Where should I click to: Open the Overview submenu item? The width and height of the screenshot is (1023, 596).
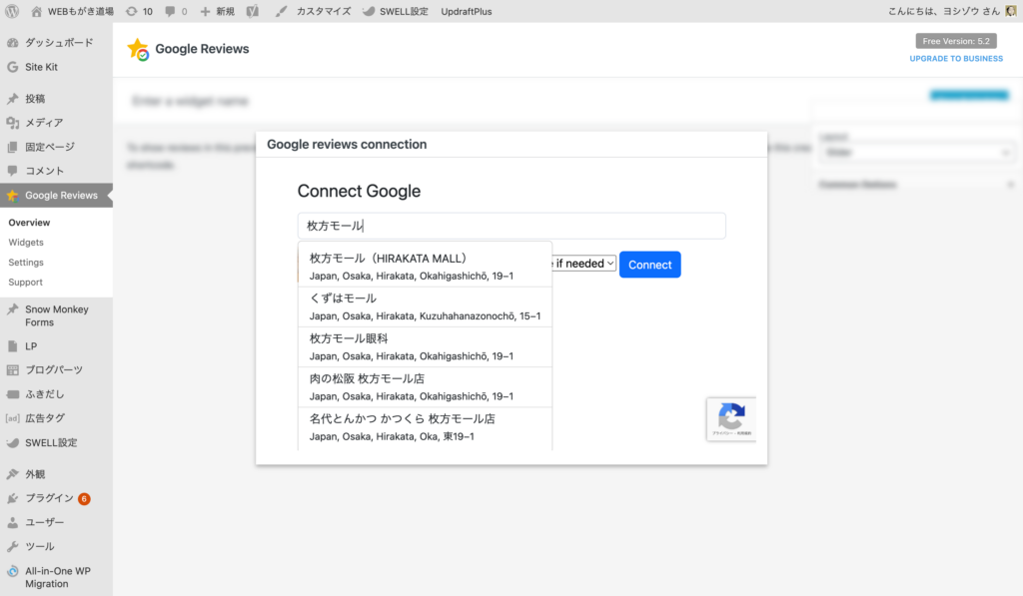pyautogui.click(x=29, y=223)
